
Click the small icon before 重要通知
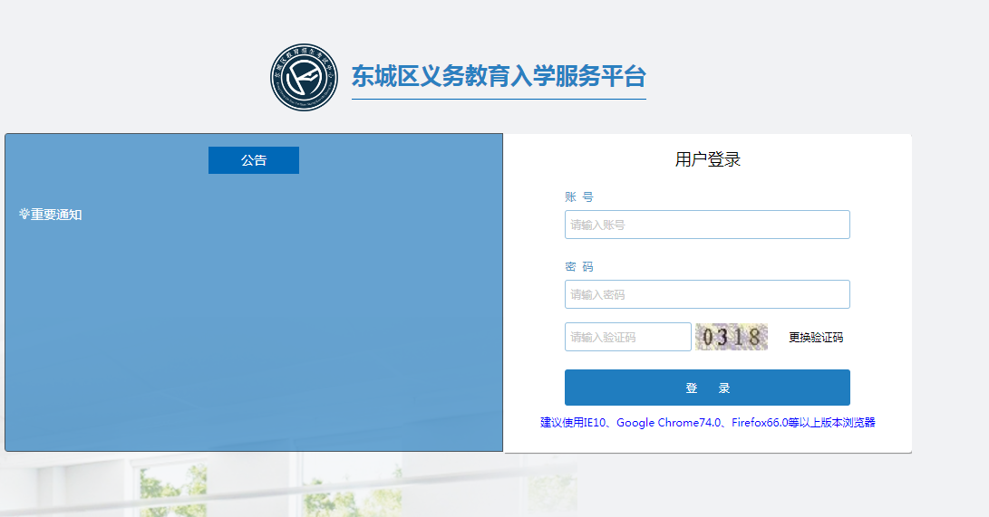[x=24, y=215]
